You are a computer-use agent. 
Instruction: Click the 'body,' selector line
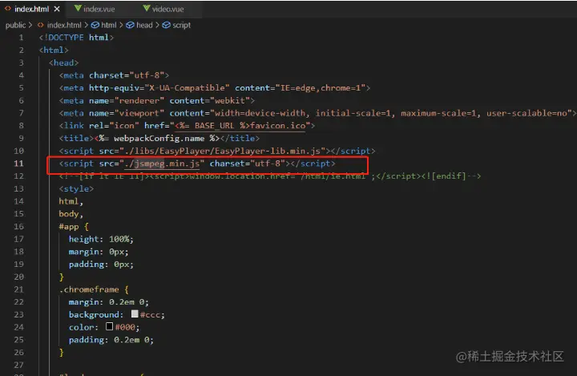[x=71, y=213]
